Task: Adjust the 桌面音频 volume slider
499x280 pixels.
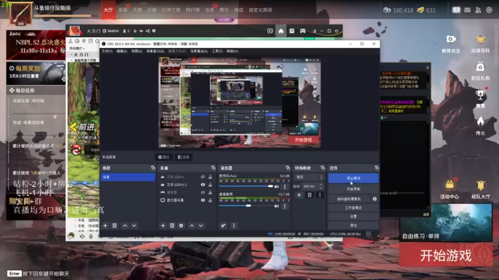Action: (x=246, y=206)
